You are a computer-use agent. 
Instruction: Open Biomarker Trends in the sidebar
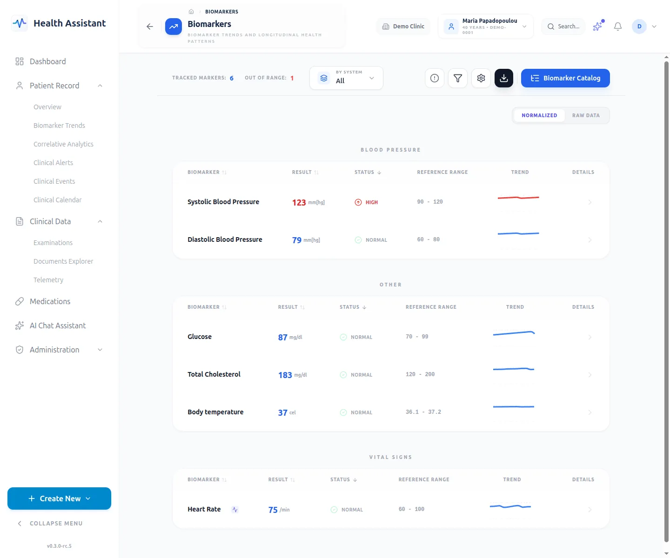[59, 126]
